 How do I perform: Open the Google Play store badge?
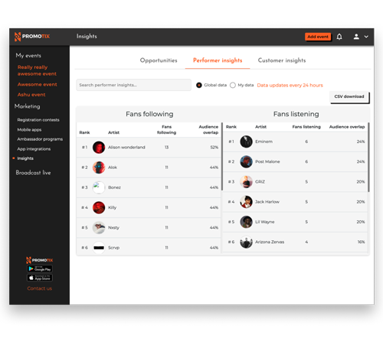click(x=40, y=268)
